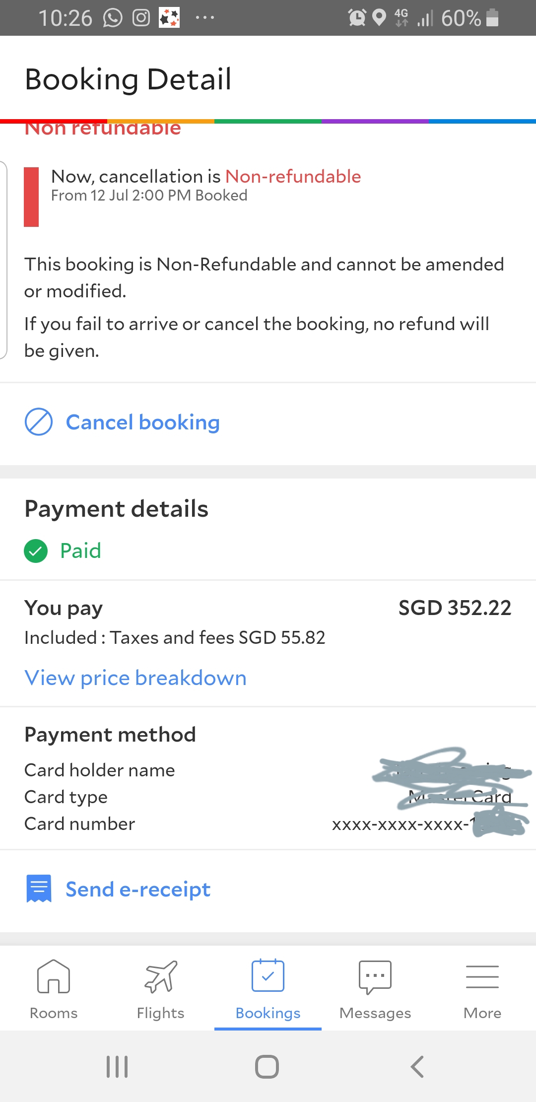Tap the Instagram notification icon in status bar
This screenshot has height=1102, width=536.
coord(141,18)
